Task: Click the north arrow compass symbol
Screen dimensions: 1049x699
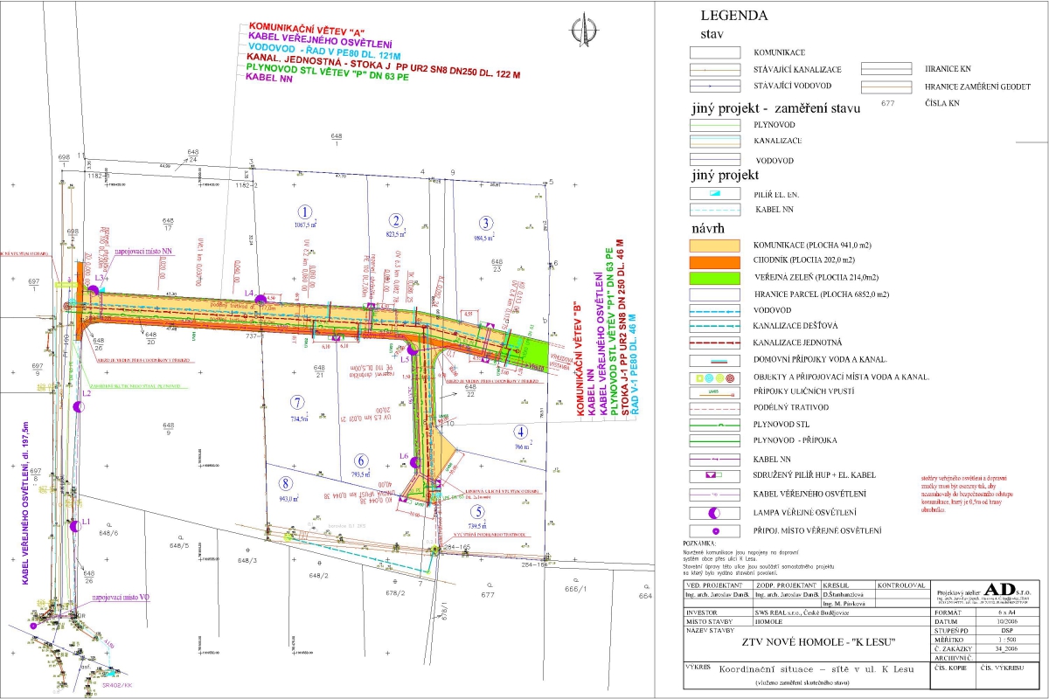Action: coord(583,31)
